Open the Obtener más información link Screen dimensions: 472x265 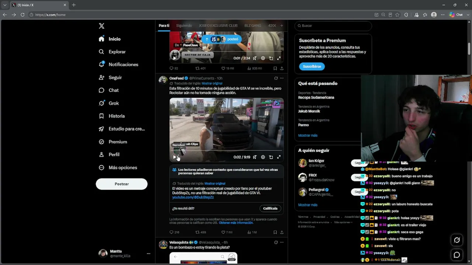coord(236,223)
